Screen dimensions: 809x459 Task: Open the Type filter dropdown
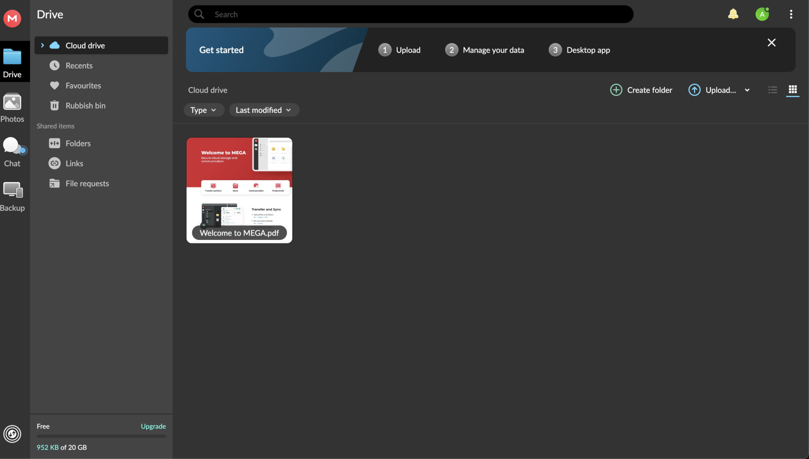point(204,110)
